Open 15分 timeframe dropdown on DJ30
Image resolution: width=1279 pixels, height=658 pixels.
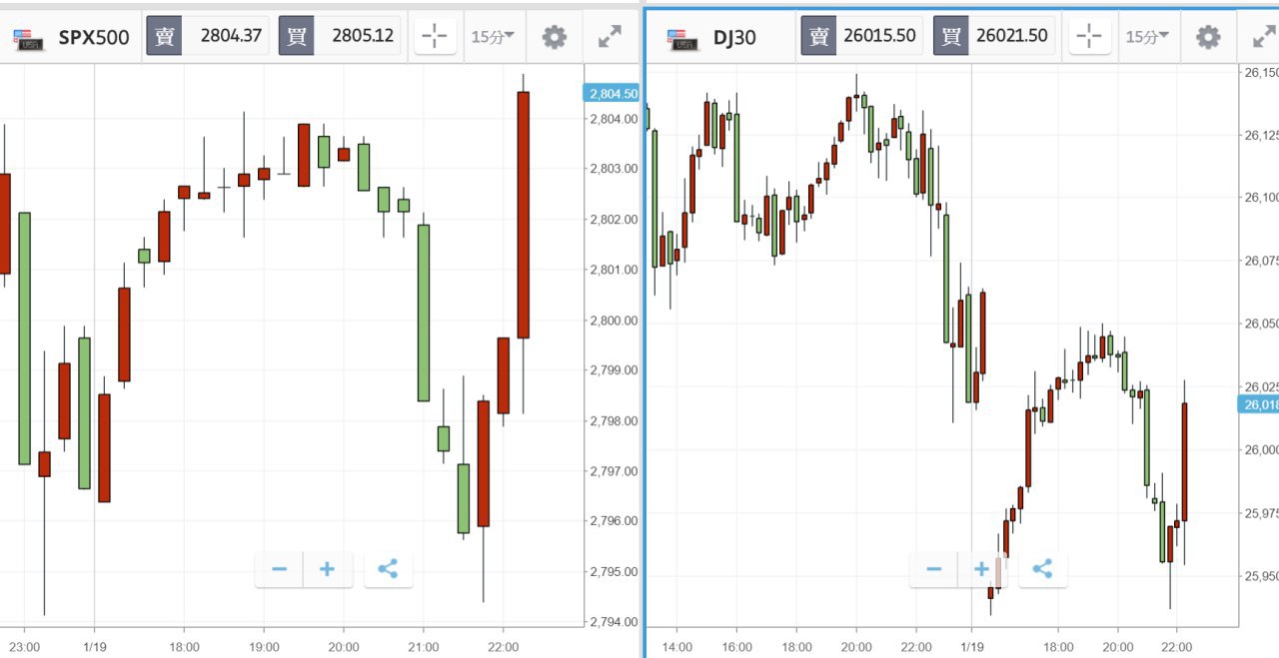click(x=1147, y=37)
